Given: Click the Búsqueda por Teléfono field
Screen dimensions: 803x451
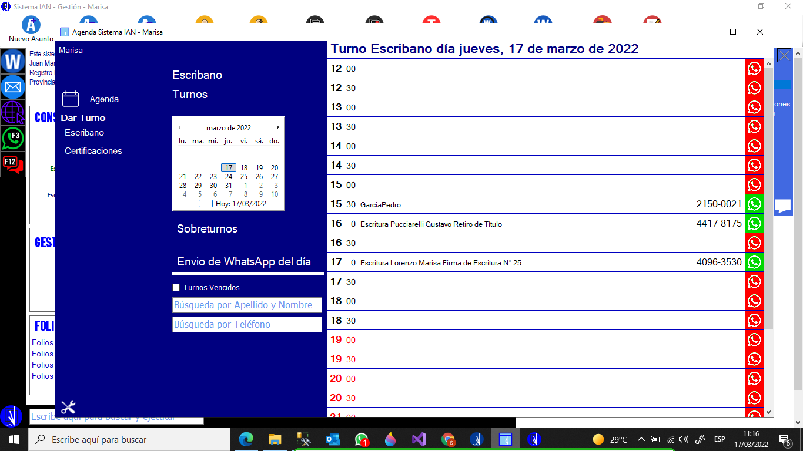Looking at the screenshot, I should click(x=247, y=324).
